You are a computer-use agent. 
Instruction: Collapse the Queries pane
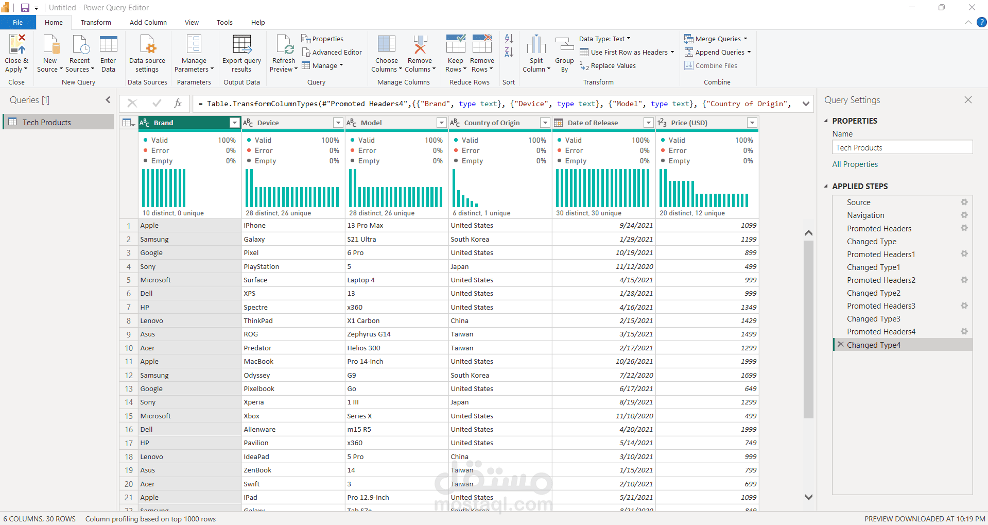[x=108, y=99]
